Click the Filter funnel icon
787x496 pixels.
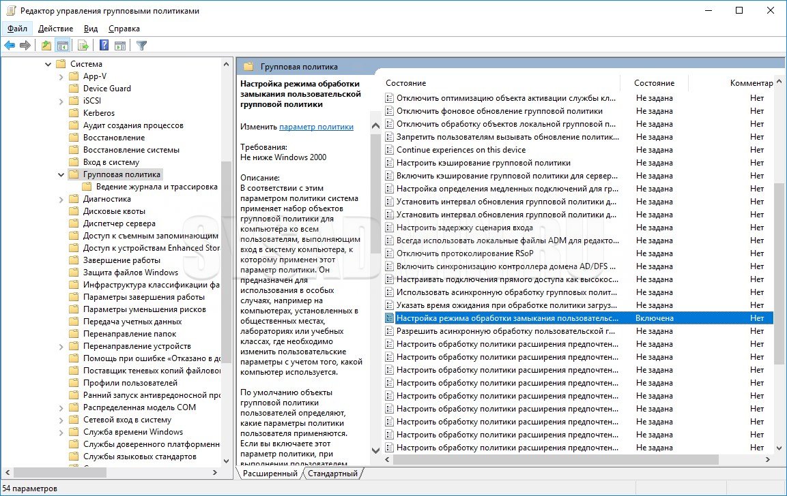coord(141,46)
